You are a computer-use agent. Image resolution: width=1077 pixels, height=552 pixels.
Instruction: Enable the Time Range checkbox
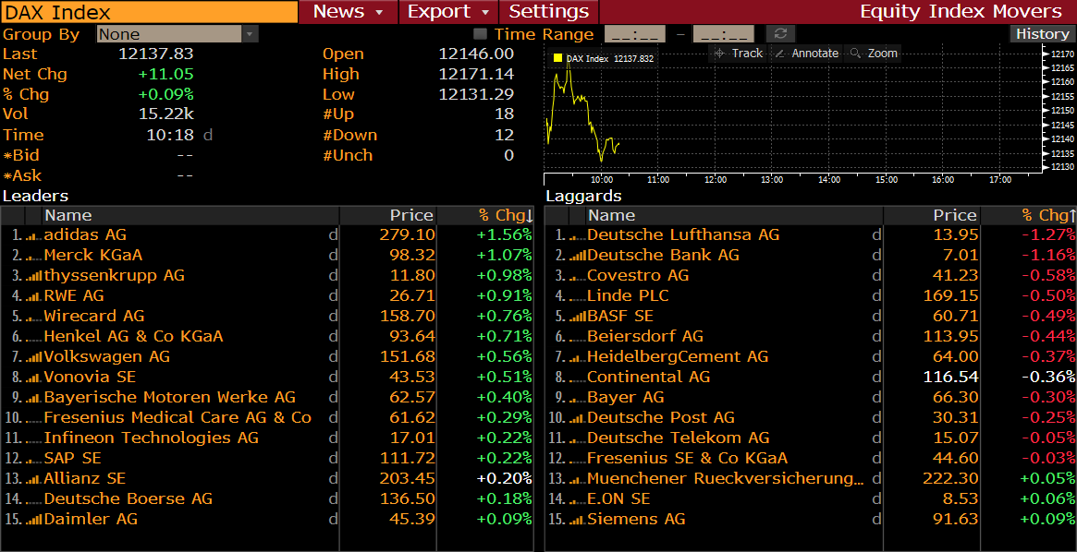(x=480, y=33)
